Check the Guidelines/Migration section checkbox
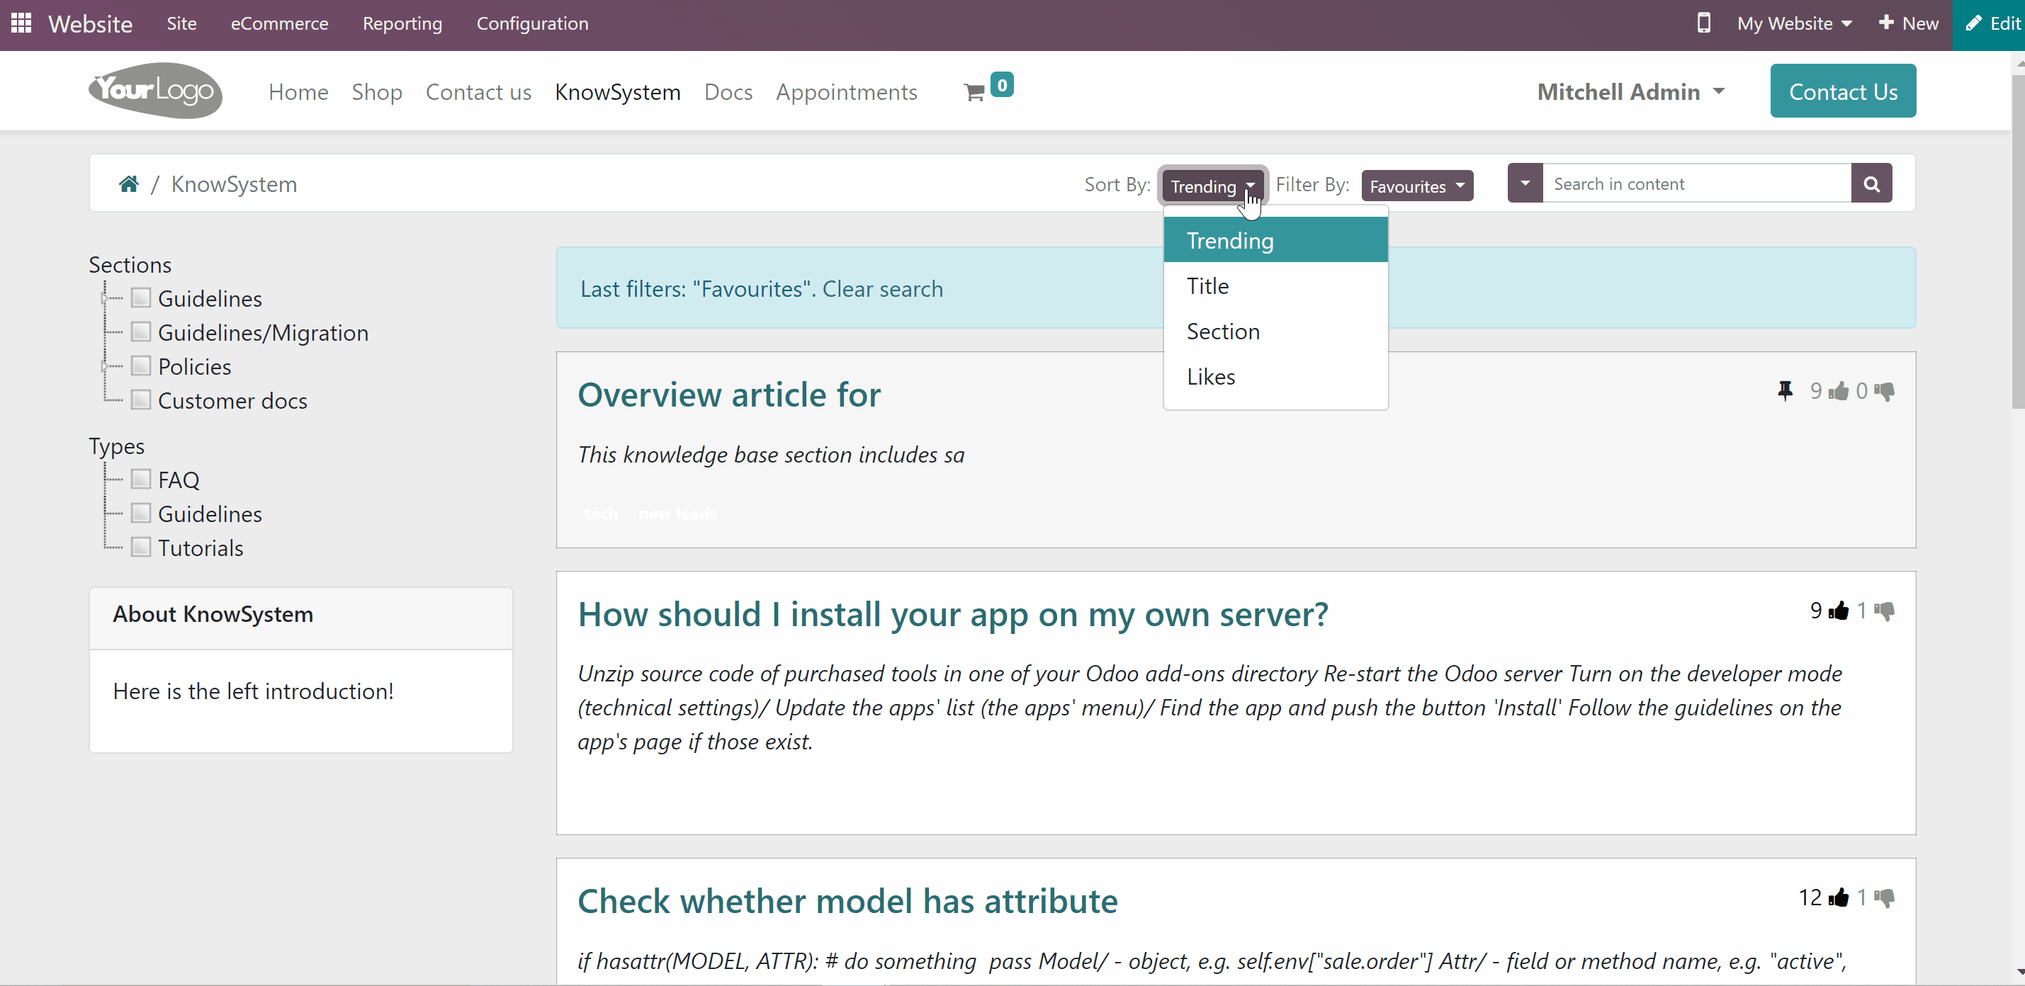This screenshot has width=2025, height=986. 141,331
